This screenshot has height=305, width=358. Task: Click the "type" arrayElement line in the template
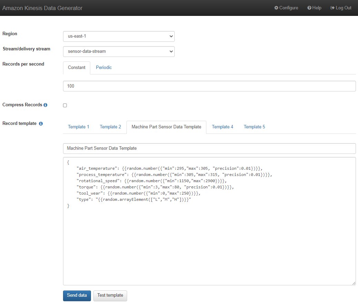point(134,199)
